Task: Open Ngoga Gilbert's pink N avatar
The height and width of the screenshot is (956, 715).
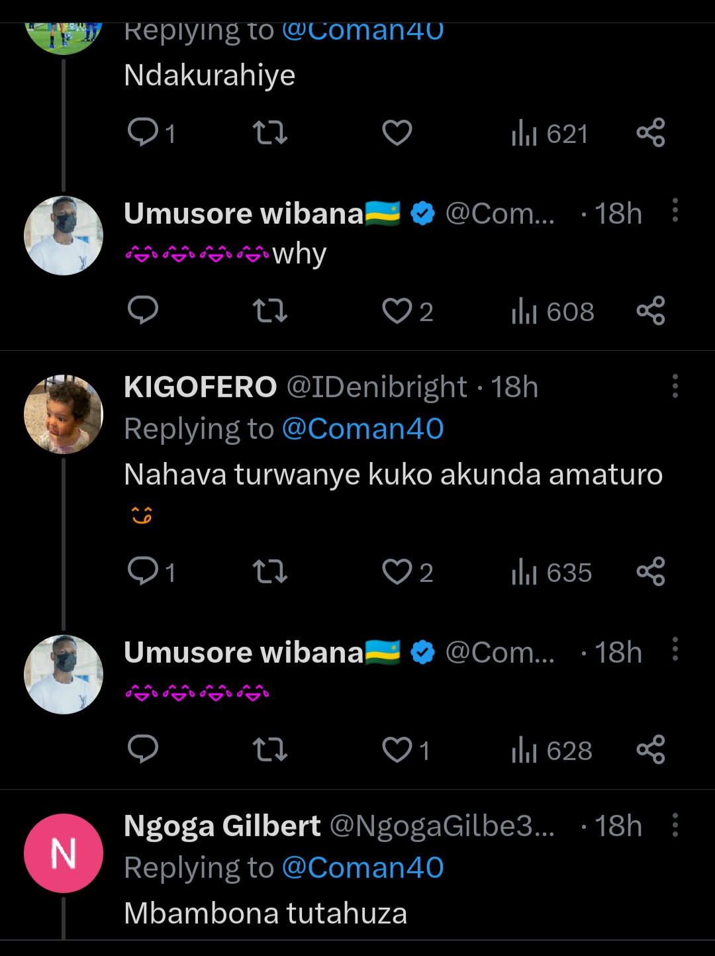Action: pyautogui.click(x=64, y=853)
